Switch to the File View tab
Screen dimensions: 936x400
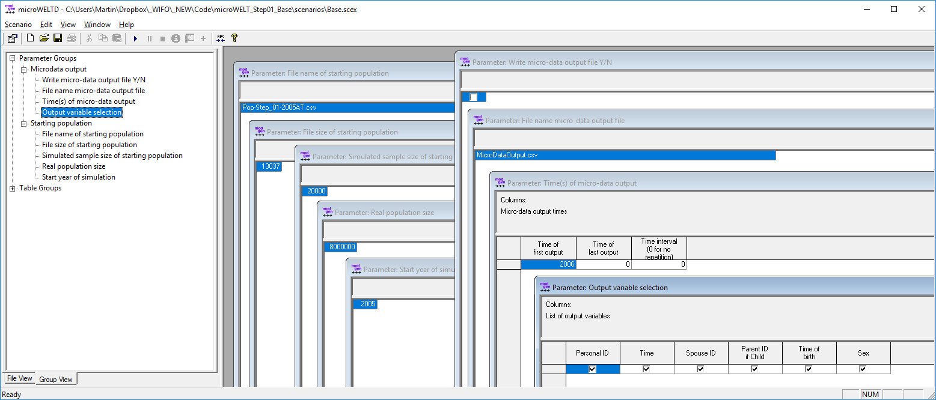[x=20, y=378]
